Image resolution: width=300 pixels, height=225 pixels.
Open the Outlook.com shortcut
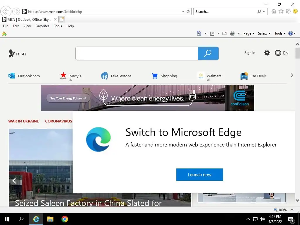pyautogui.click(x=24, y=76)
